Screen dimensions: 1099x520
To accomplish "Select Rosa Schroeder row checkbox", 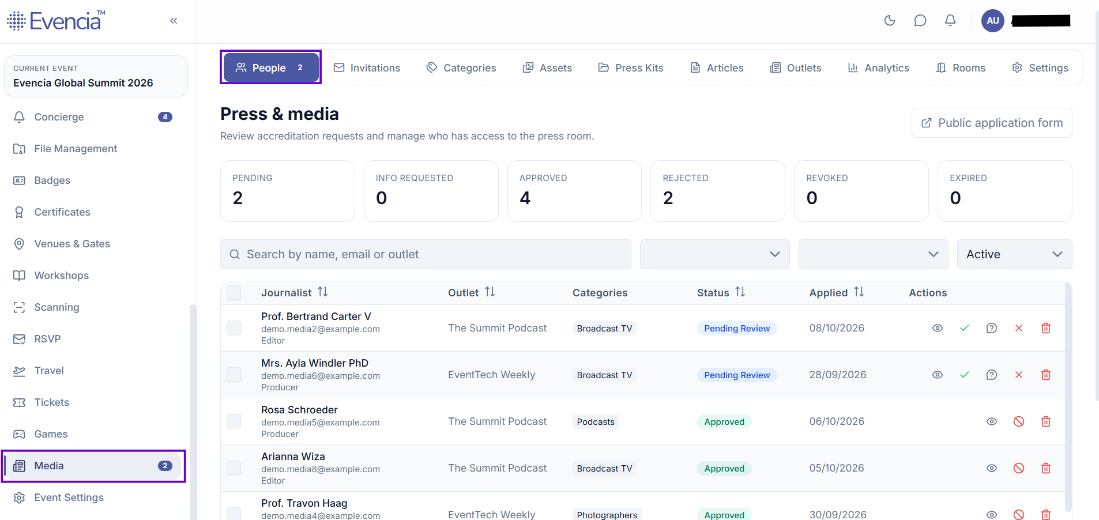I will [x=234, y=421].
